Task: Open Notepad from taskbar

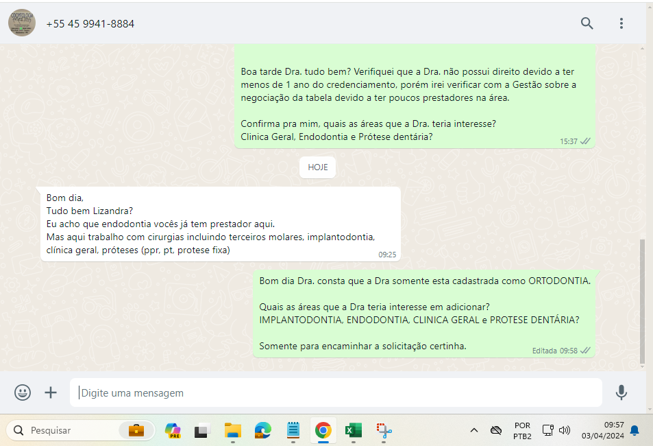Action: (x=293, y=430)
